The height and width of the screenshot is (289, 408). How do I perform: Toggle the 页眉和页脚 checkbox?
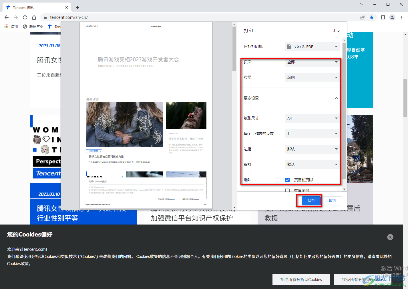click(287, 180)
